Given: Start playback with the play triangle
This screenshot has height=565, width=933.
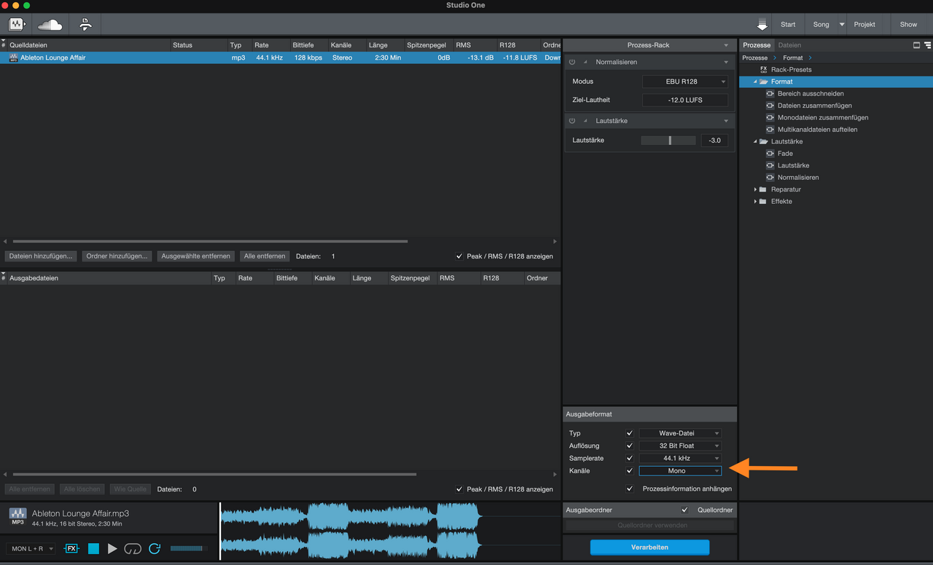Looking at the screenshot, I should pyautogui.click(x=112, y=548).
